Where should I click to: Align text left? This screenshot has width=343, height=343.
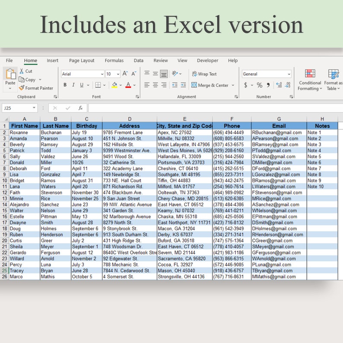(x=147, y=85)
